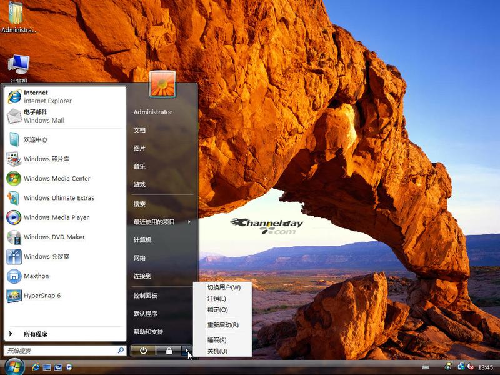Click Switch between windows quick launch icon
Image resolution: width=500 pixels, height=375 pixels.
58,367
